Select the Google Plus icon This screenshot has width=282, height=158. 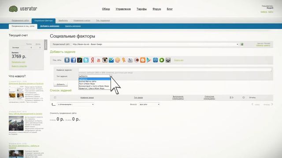pos(79,60)
